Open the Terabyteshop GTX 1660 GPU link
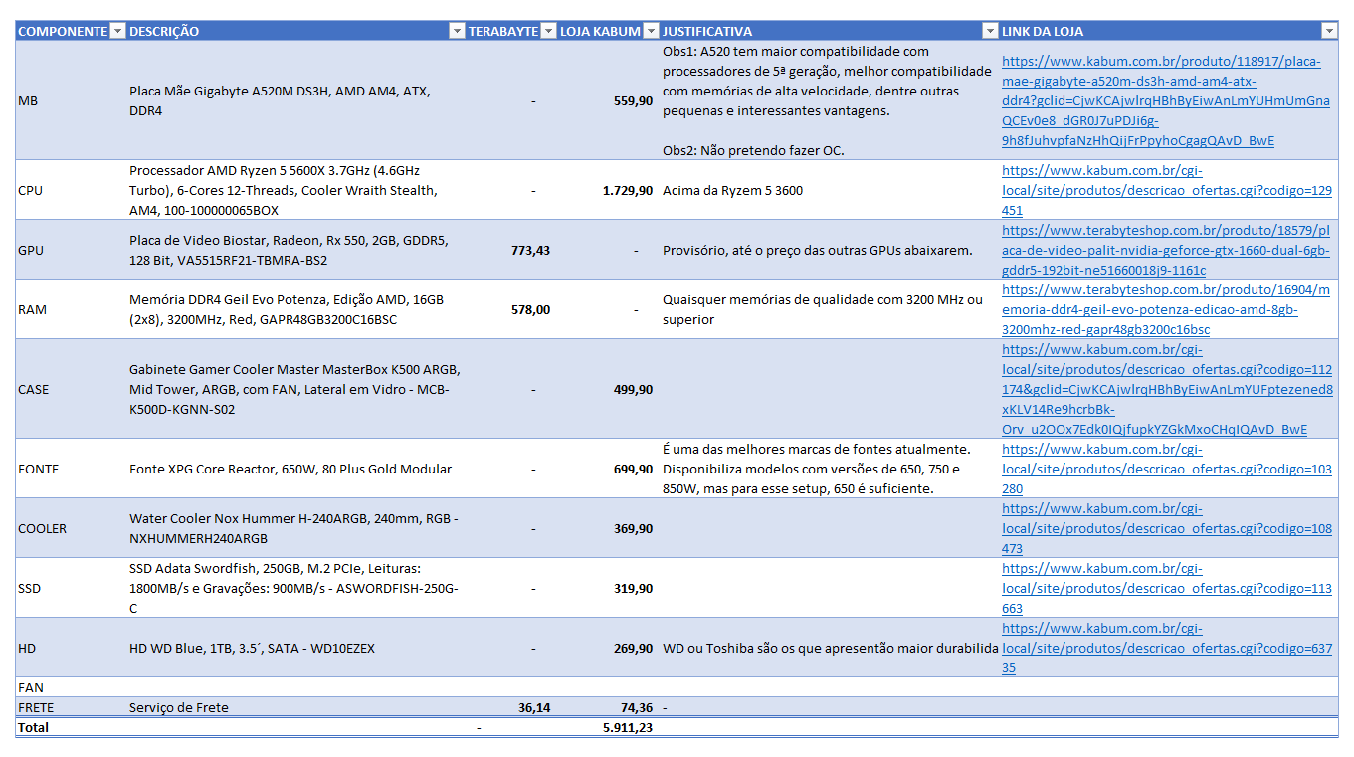 click(x=1166, y=250)
